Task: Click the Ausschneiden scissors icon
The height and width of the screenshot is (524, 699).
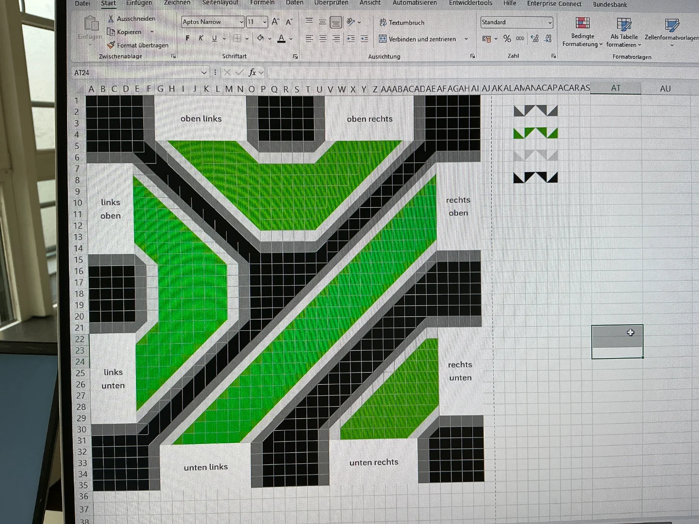Action: pyautogui.click(x=111, y=18)
